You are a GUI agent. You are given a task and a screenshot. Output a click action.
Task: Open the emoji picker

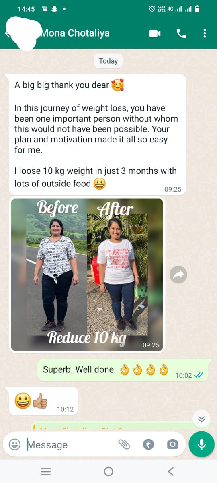(x=14, y=444)
